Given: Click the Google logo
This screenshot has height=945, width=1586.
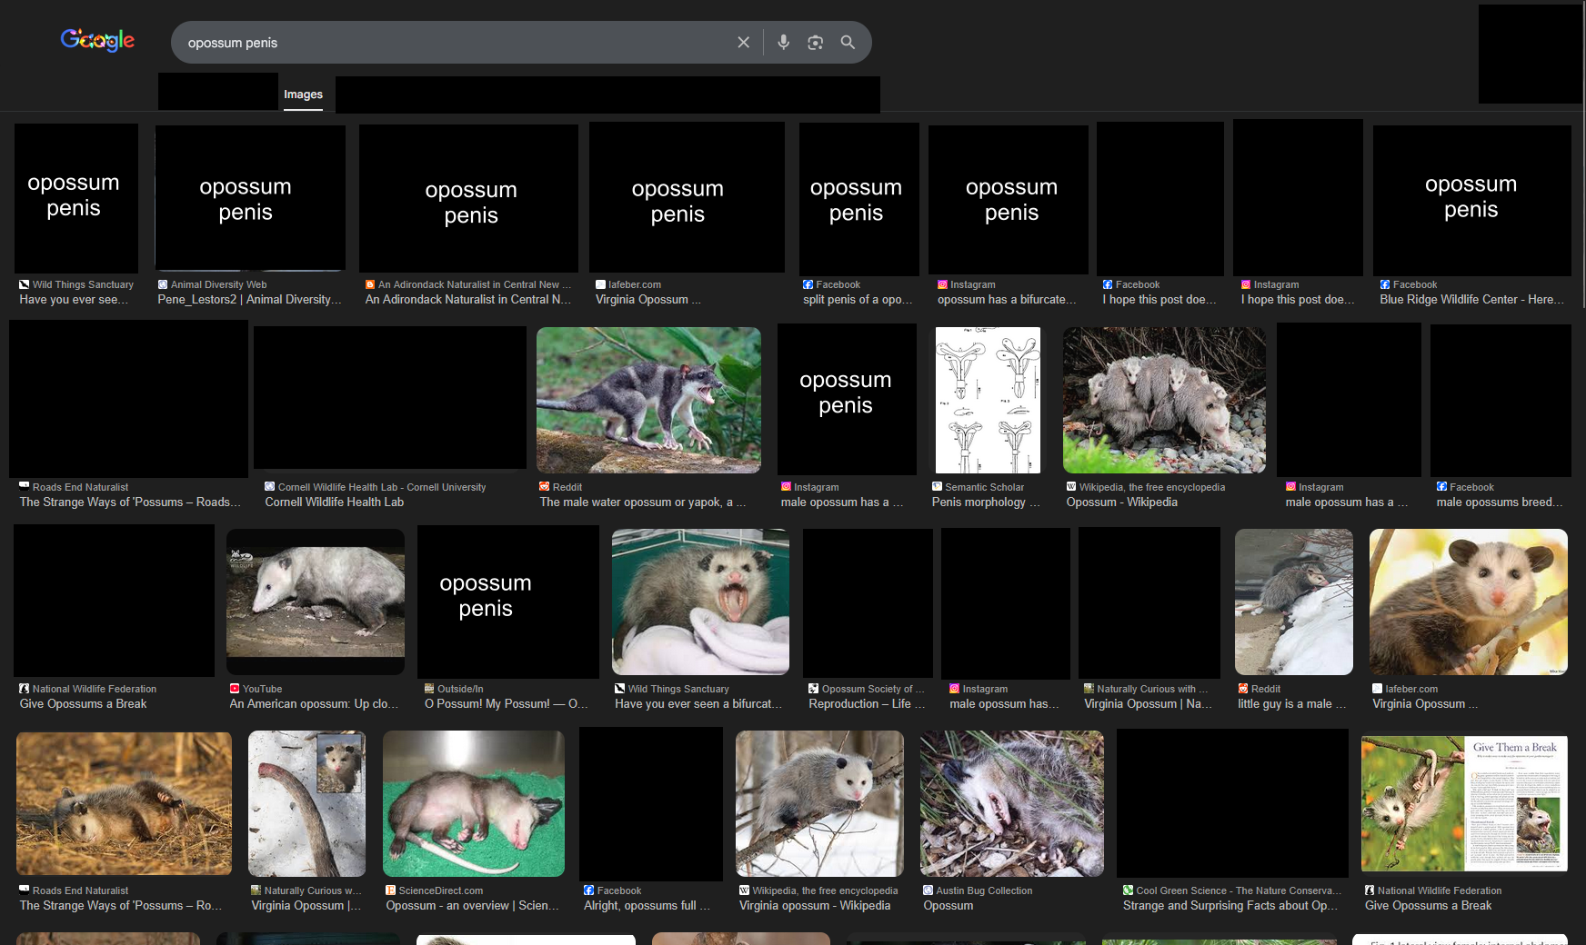Looking at the screenshot, I should point(97,40).
